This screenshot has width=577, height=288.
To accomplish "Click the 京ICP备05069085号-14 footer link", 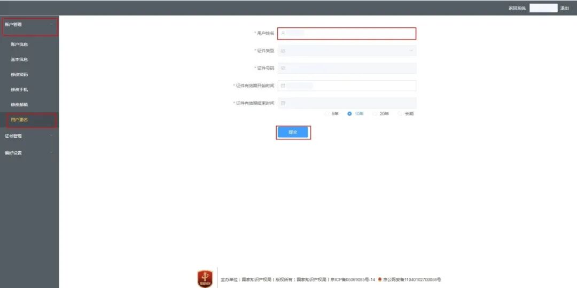I will [352, 280].
